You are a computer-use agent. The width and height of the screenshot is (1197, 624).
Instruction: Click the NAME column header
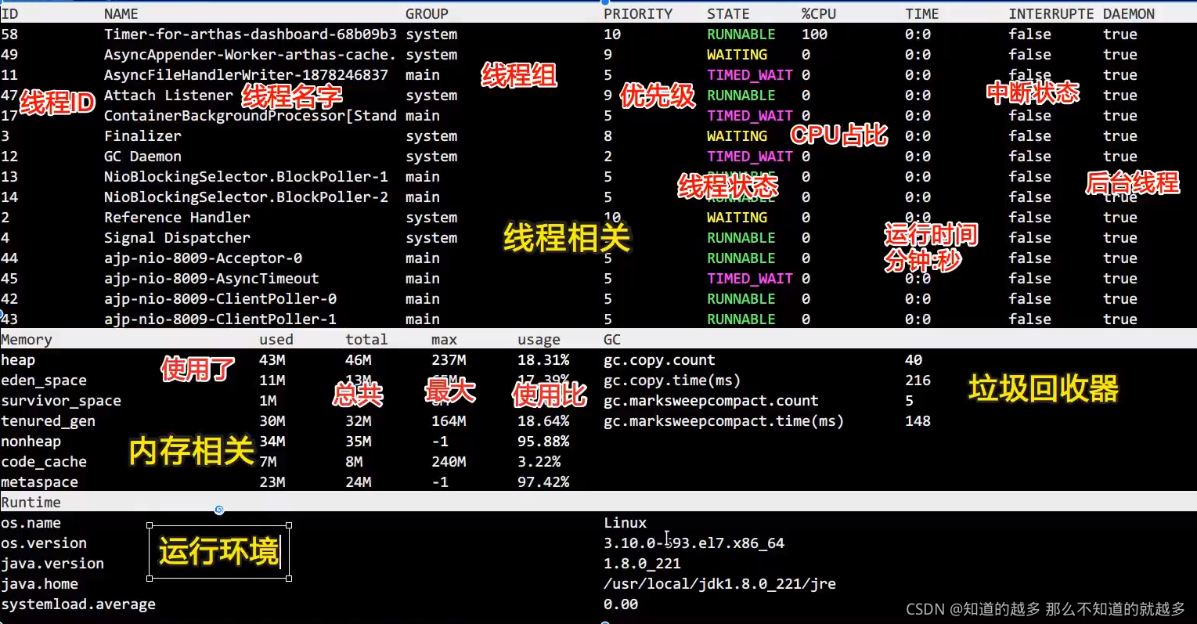[121, 14]
